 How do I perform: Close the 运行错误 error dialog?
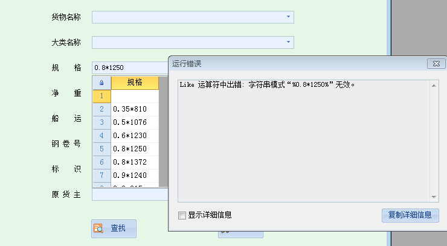click(433, 63)
